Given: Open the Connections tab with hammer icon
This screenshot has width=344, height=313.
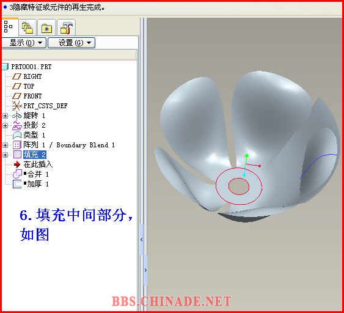Looking at the screenshot, I should click(66, 28).
